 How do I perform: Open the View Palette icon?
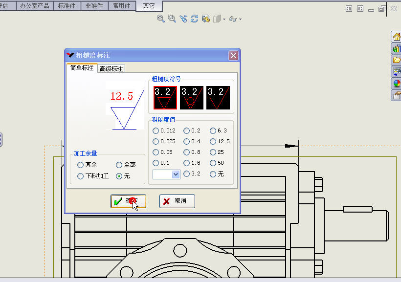[397, 72]
